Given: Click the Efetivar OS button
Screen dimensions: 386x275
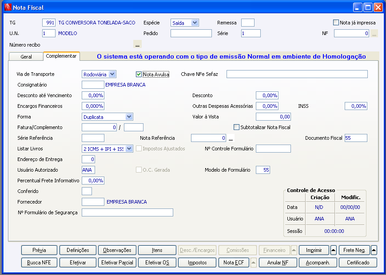Looking at the screenshot, I should pyautogui.click(x=157, y=263).
